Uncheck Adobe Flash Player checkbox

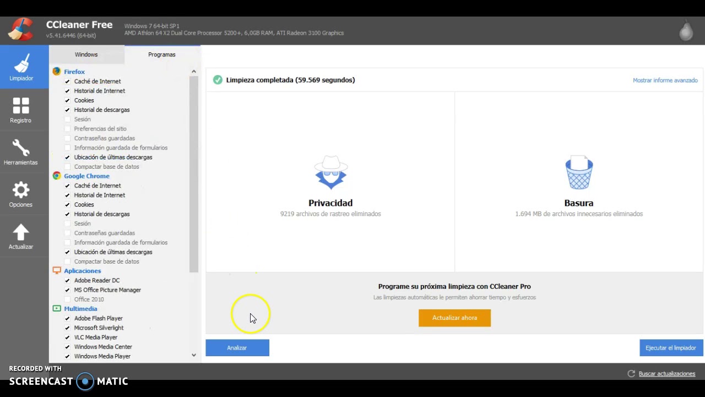pos(67,318)
